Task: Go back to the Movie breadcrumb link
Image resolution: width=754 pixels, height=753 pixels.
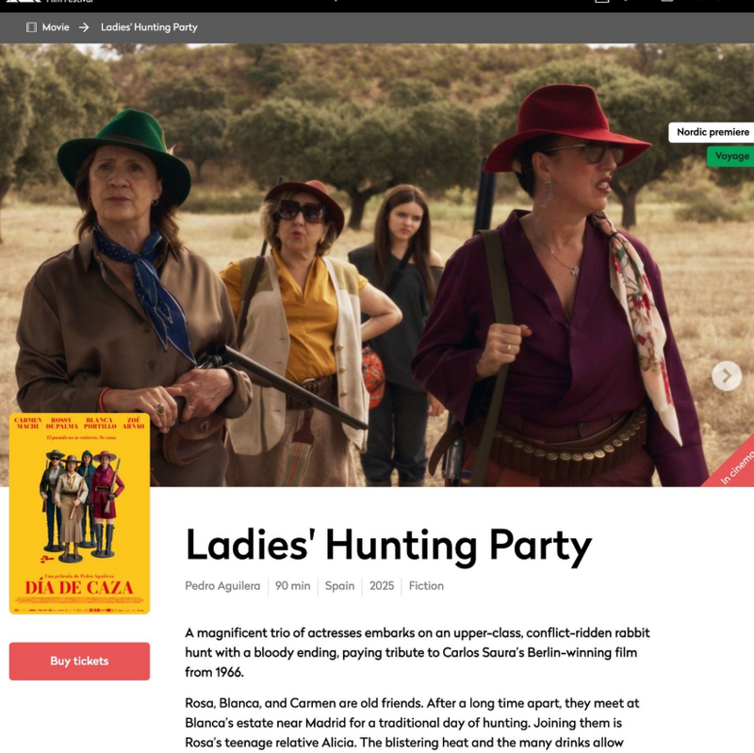Action: pos(56,27)
